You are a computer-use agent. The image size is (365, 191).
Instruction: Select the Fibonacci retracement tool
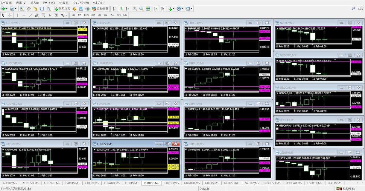click(36, 15)
